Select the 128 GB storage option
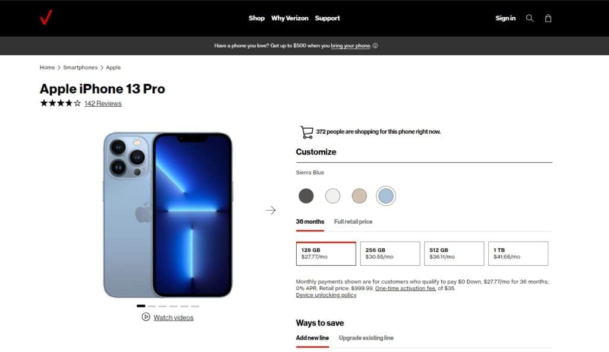This screenshot has width=609, height=352. pos(326,253)
